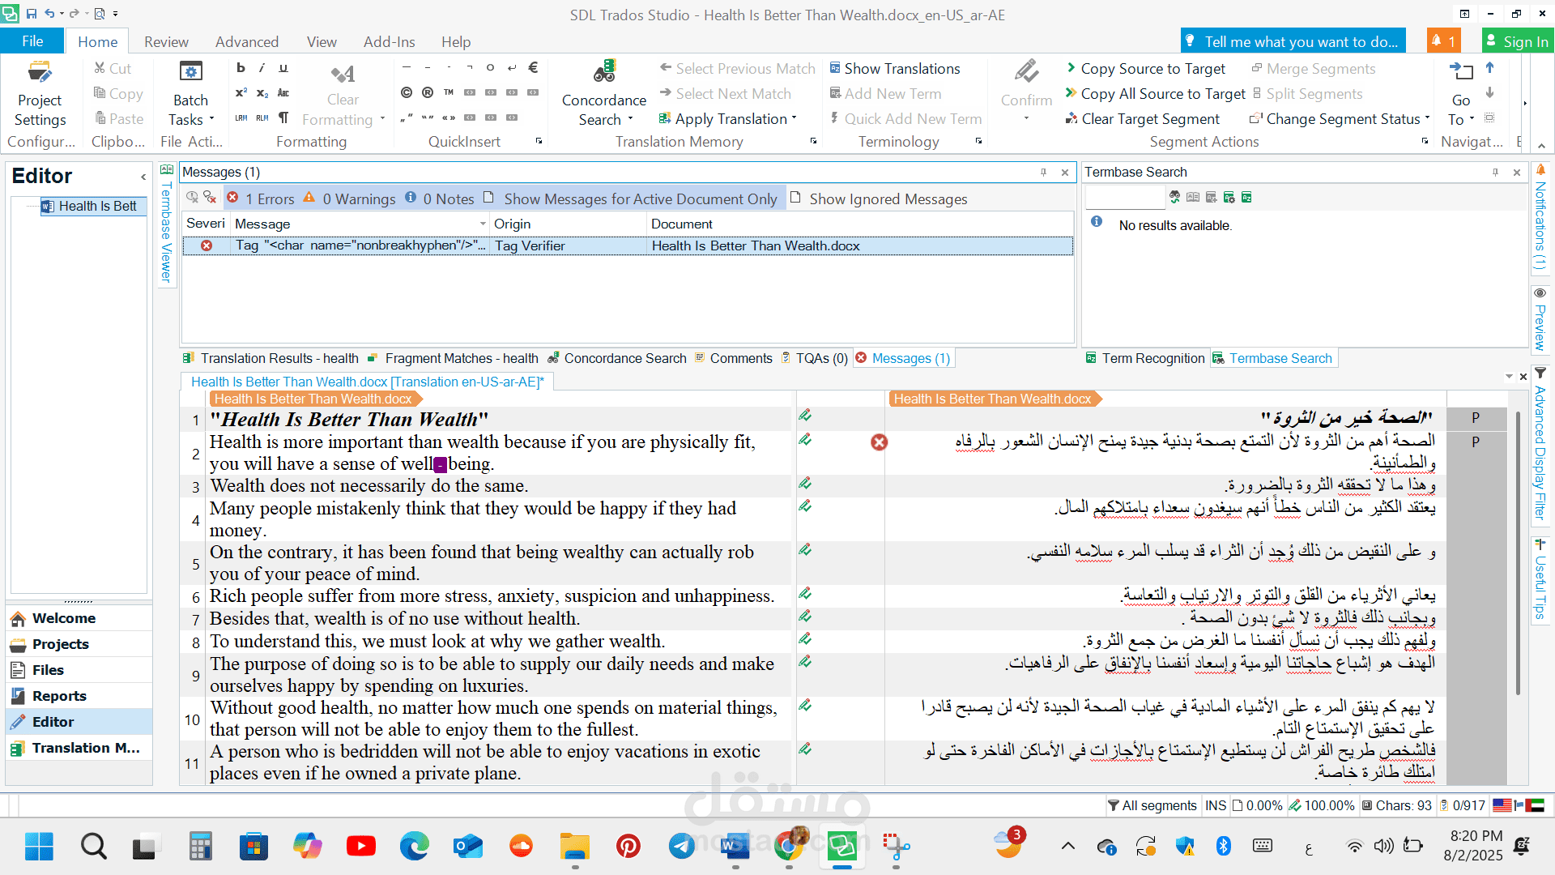Open the Change Segment Status dropdown
Viewport: 1555px width, 875px height.
(x=1428, y=118)
